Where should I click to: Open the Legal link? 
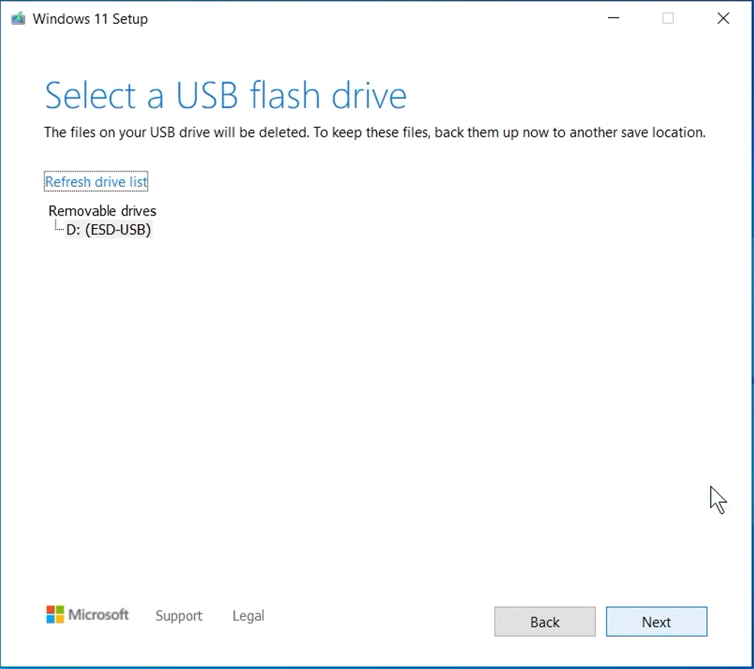248,616
